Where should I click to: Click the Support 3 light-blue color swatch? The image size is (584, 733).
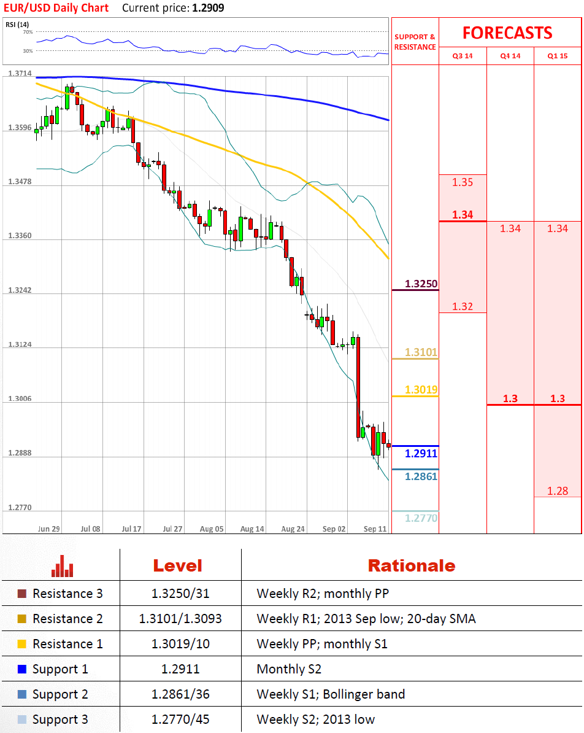tap(22, 719)
